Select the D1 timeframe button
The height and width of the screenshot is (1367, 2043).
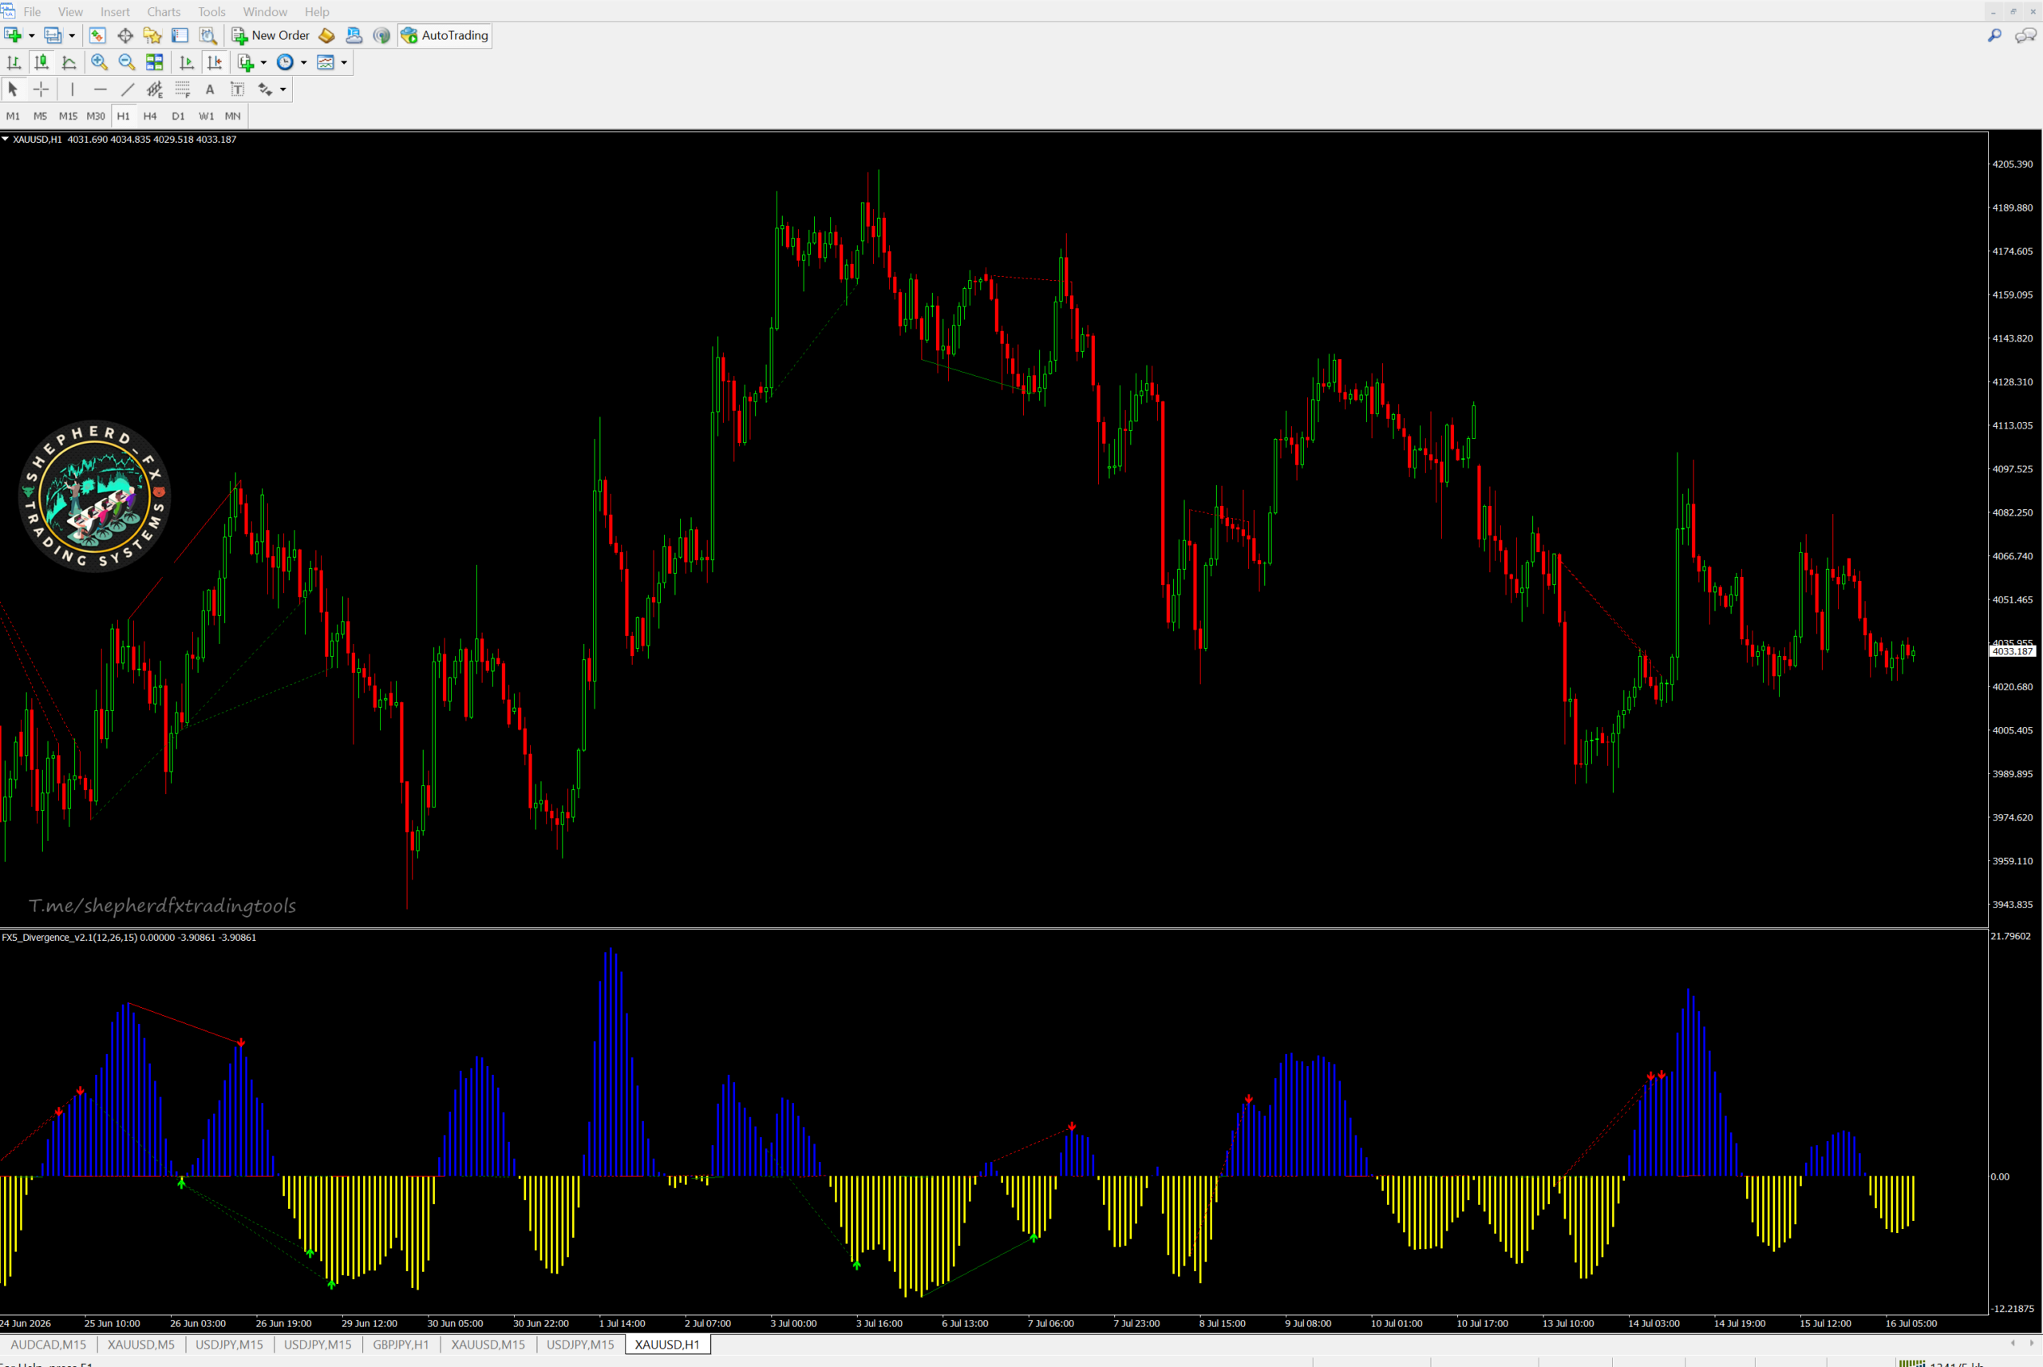[x=178, y=116]
